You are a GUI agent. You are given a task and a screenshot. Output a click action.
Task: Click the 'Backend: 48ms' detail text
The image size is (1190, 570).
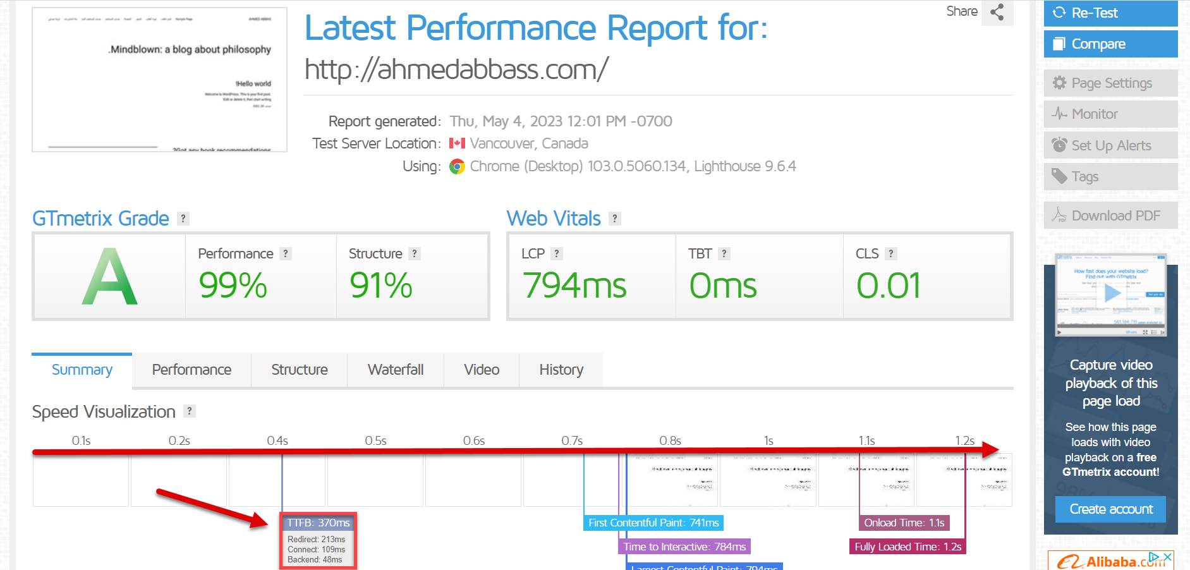point(315,559)
